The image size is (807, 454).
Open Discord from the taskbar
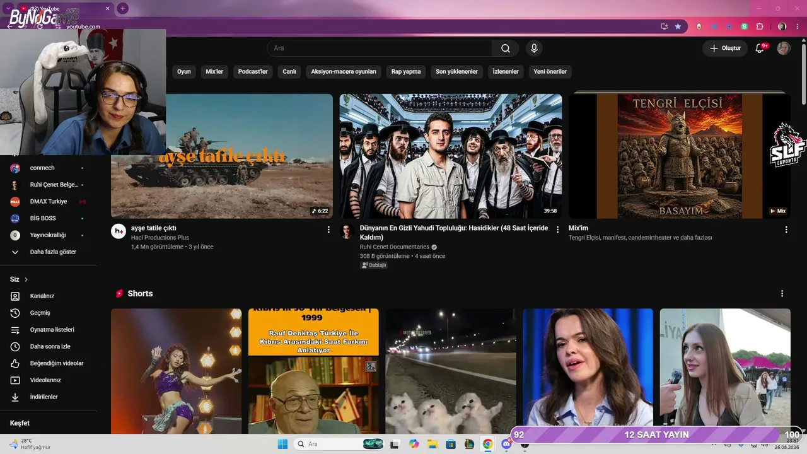(506, 444)
